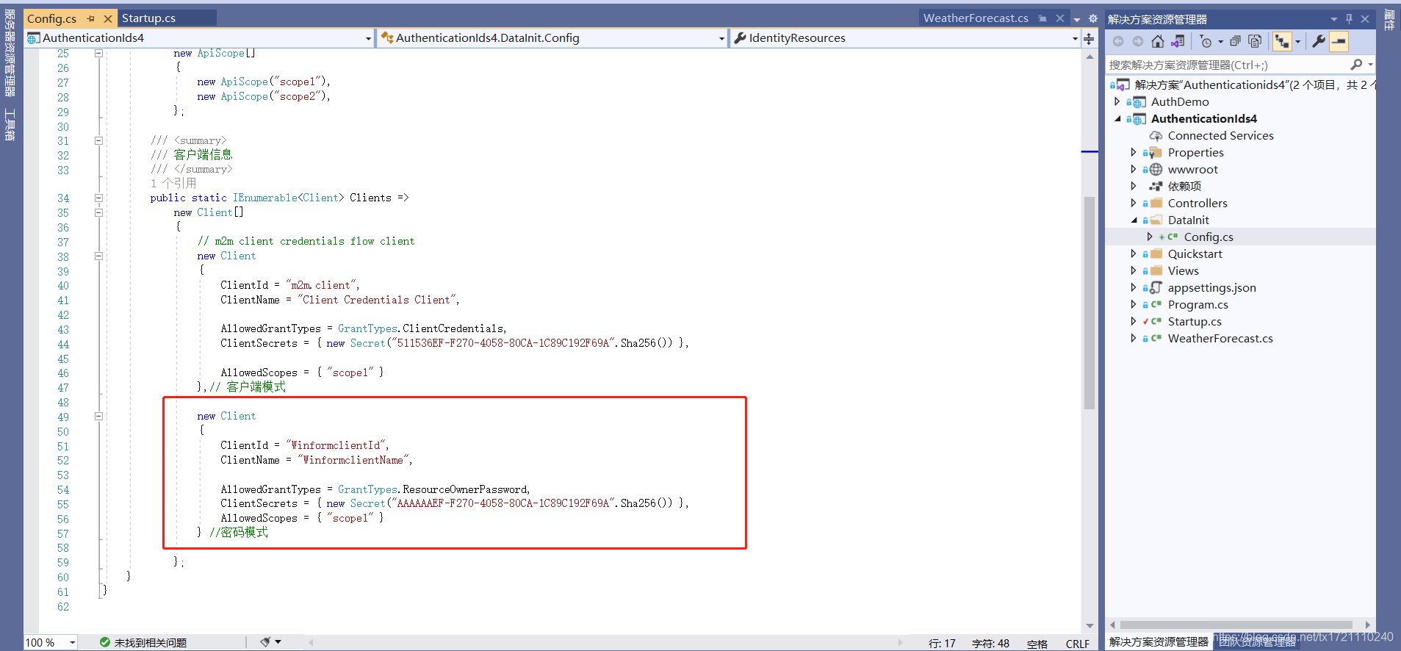Viewport: 1401px width, 651px height.
Task: Click Home icon in Solution Explorer toolbar
Action: (1158, 42)
